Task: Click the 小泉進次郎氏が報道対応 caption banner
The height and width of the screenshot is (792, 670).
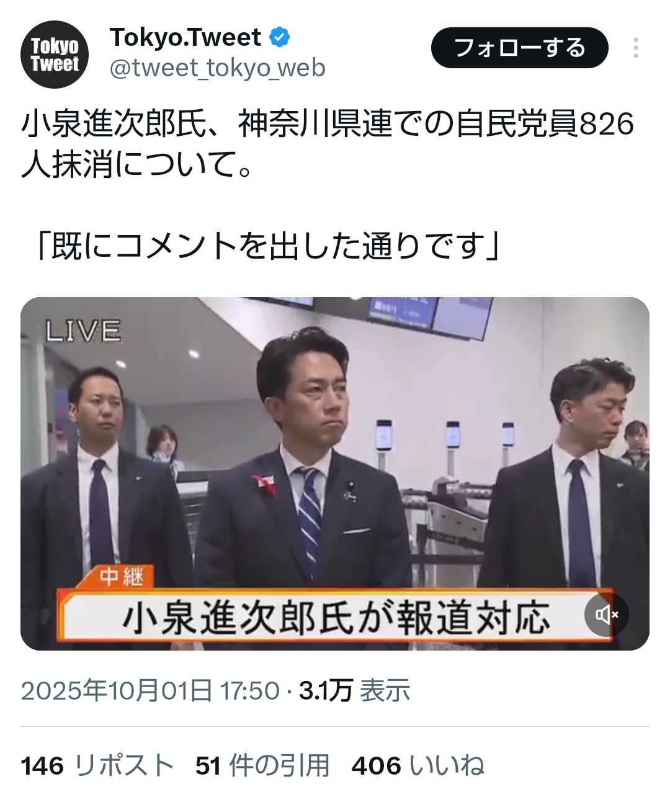Action: pyautogui.click(x=336, y=617)
